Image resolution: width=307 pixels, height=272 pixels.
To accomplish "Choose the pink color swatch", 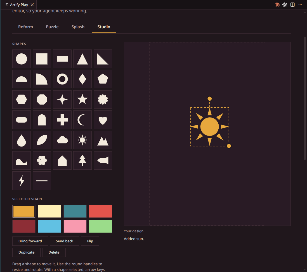I will click(75, 226).
